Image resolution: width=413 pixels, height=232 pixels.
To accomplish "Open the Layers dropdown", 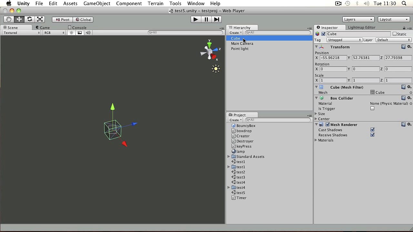I will coord(358,19).
